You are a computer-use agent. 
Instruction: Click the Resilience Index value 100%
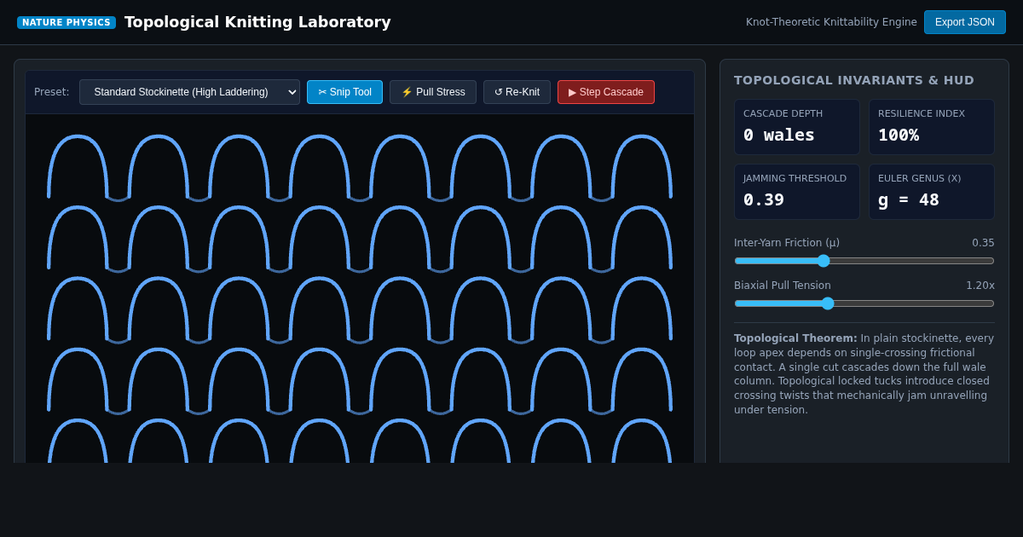coord(899,135)
